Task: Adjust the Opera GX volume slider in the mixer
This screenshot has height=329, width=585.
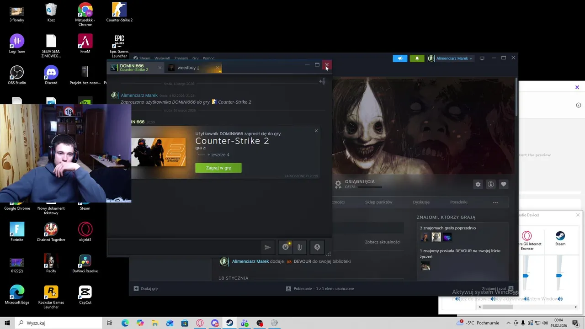Action: pos(526,276)
